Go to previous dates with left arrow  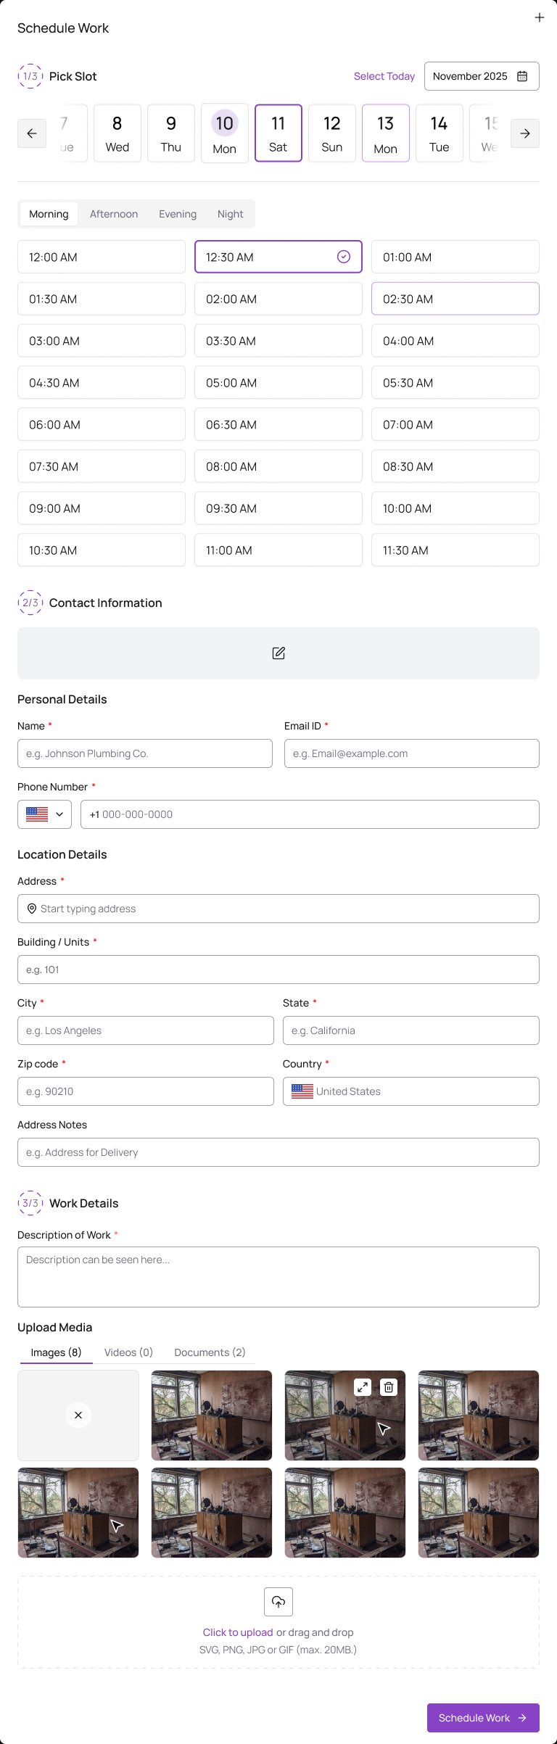(x=32, y=133)
